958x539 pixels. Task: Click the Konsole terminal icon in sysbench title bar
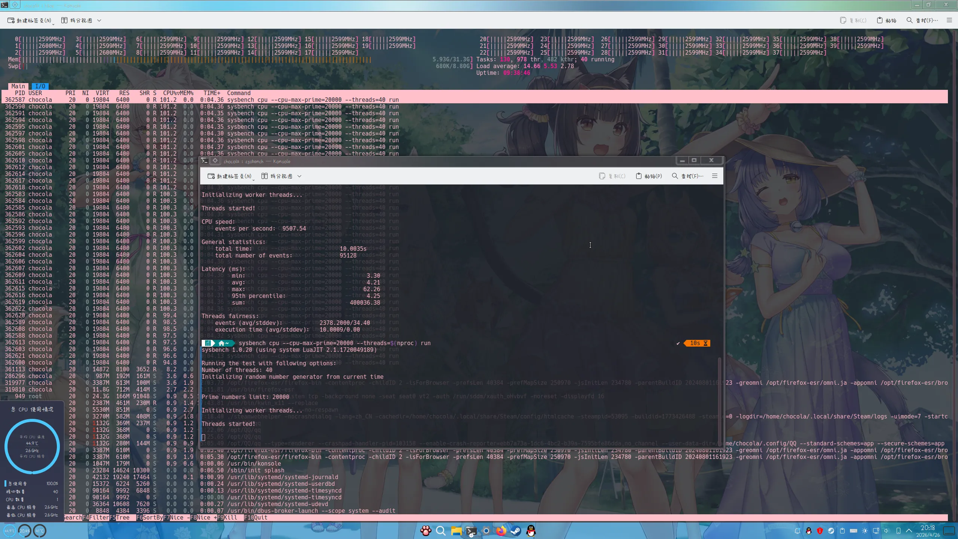pos(204,161)
